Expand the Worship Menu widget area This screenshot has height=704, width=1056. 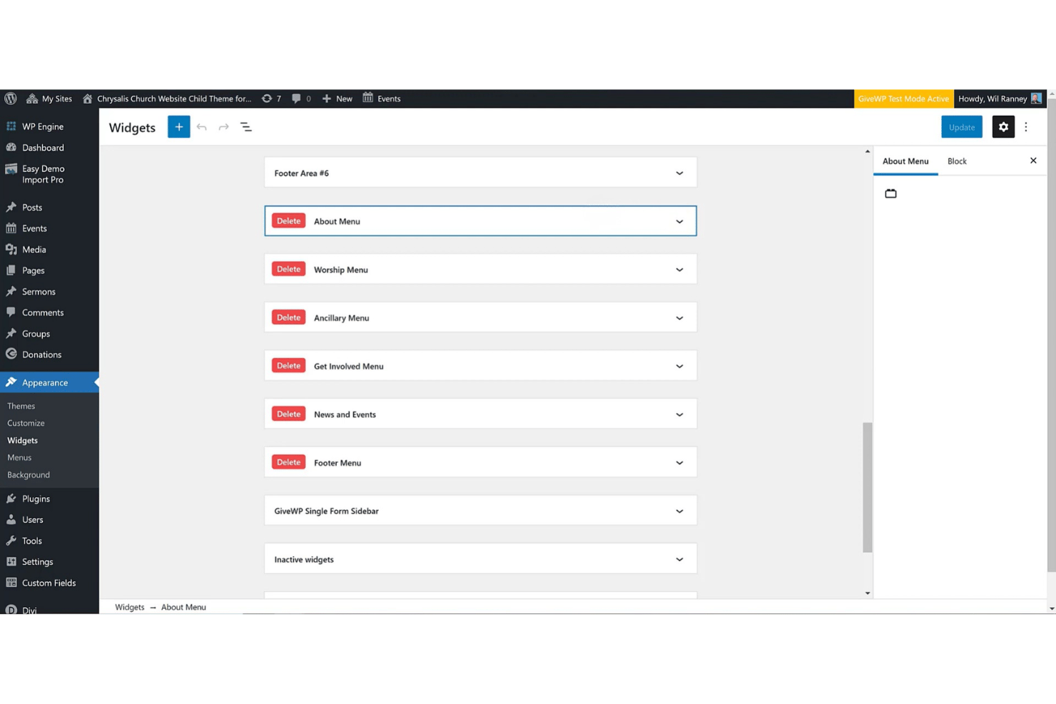tap(679, 270)
